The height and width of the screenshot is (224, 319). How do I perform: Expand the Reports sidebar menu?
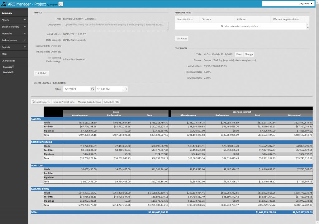14,47
